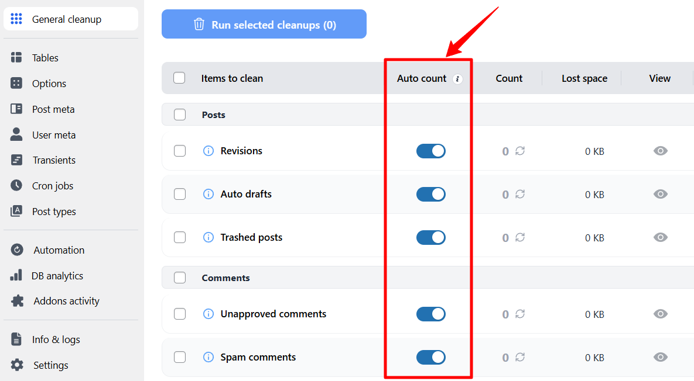Check the select-all box in the header row
The height and width of the screenshot is (381, 694).
(x=179, y=78)
